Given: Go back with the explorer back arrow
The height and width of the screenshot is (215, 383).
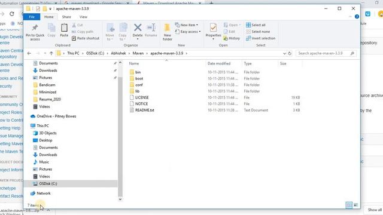Looking at the screenshot, I should (29, 53).
